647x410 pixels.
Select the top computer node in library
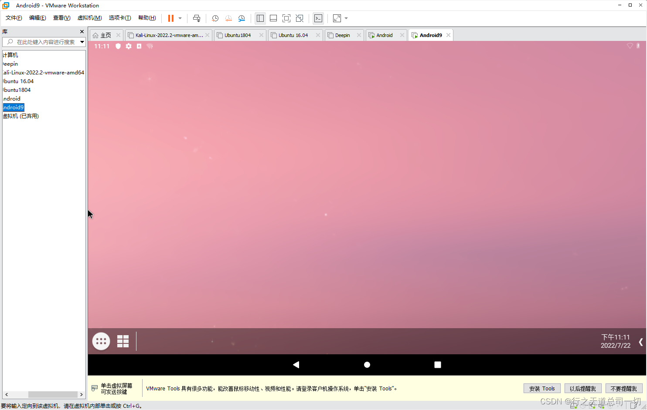(10, 55)
